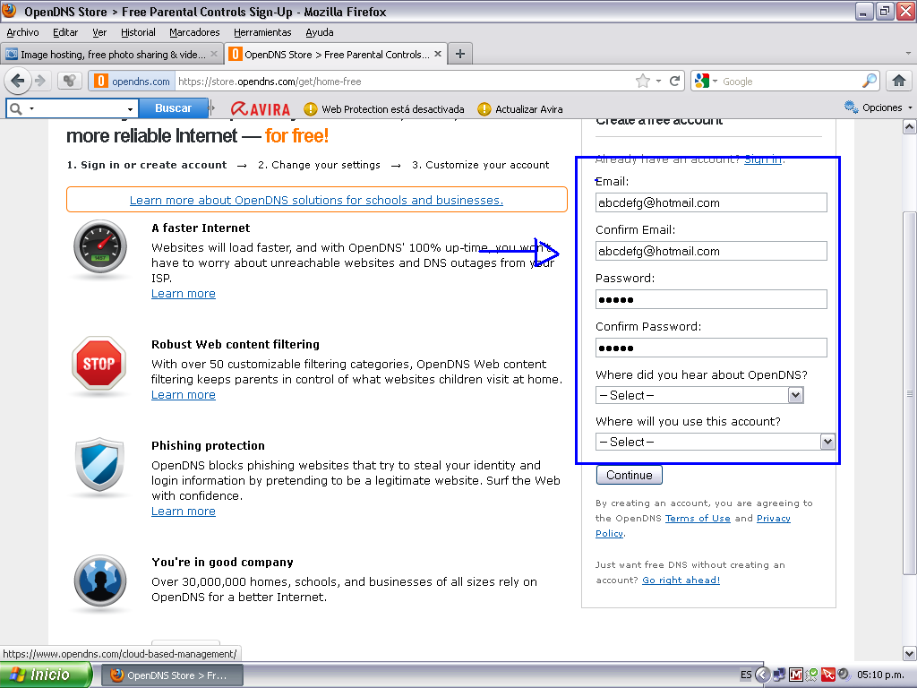Click the speedometer faster Internet icon

[x=100, y=247]
